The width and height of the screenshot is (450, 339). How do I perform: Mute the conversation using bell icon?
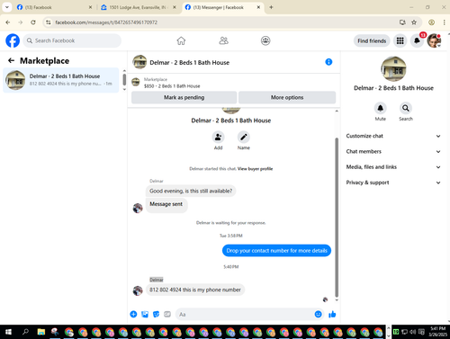(380, 108)
